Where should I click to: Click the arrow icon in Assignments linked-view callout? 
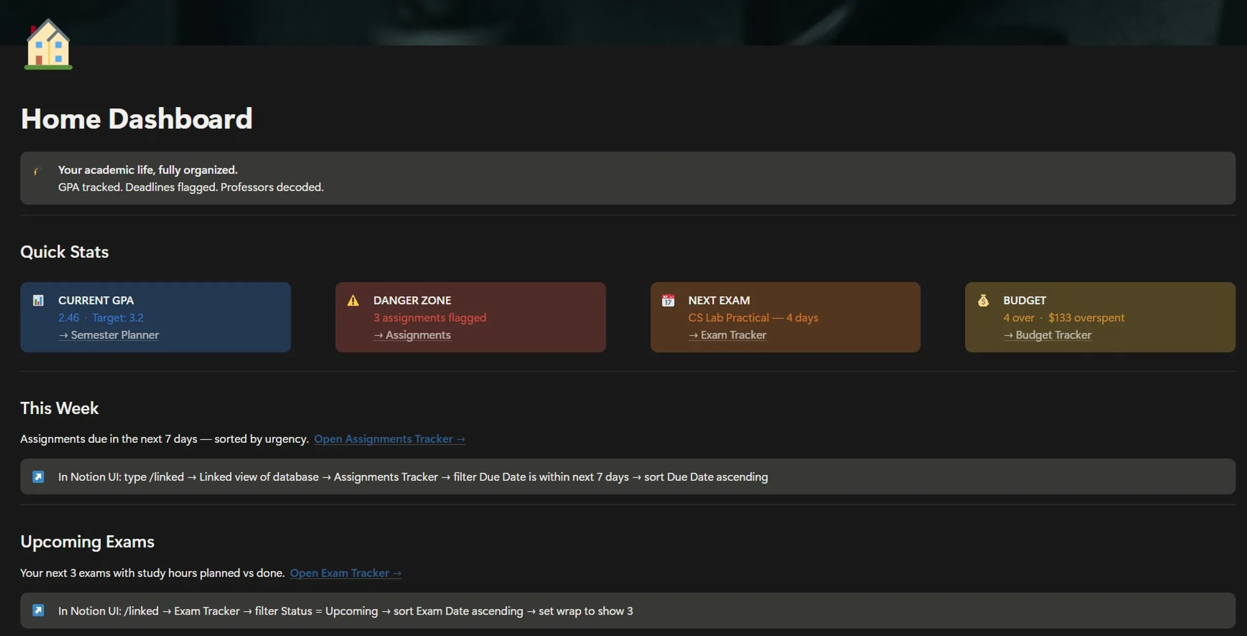[x=38, y=476]
